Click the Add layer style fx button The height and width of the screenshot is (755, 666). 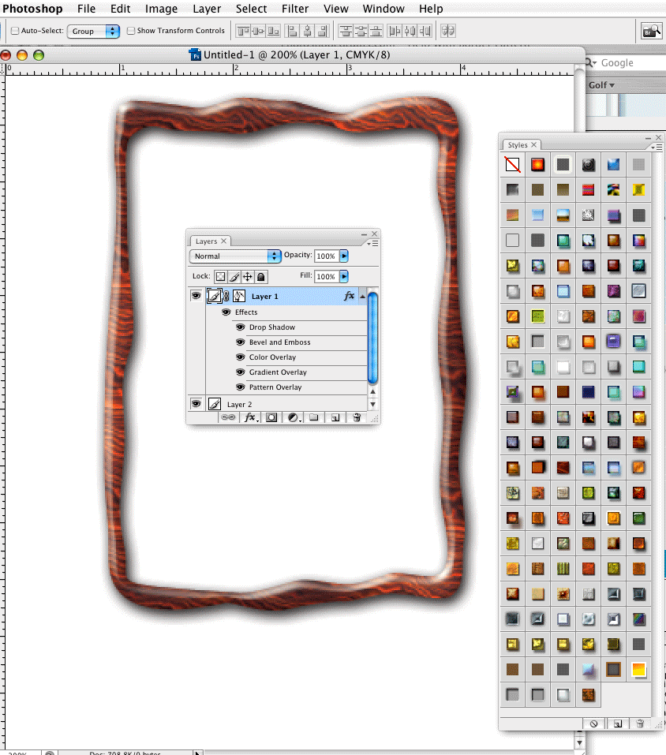(x=250, y=417)
